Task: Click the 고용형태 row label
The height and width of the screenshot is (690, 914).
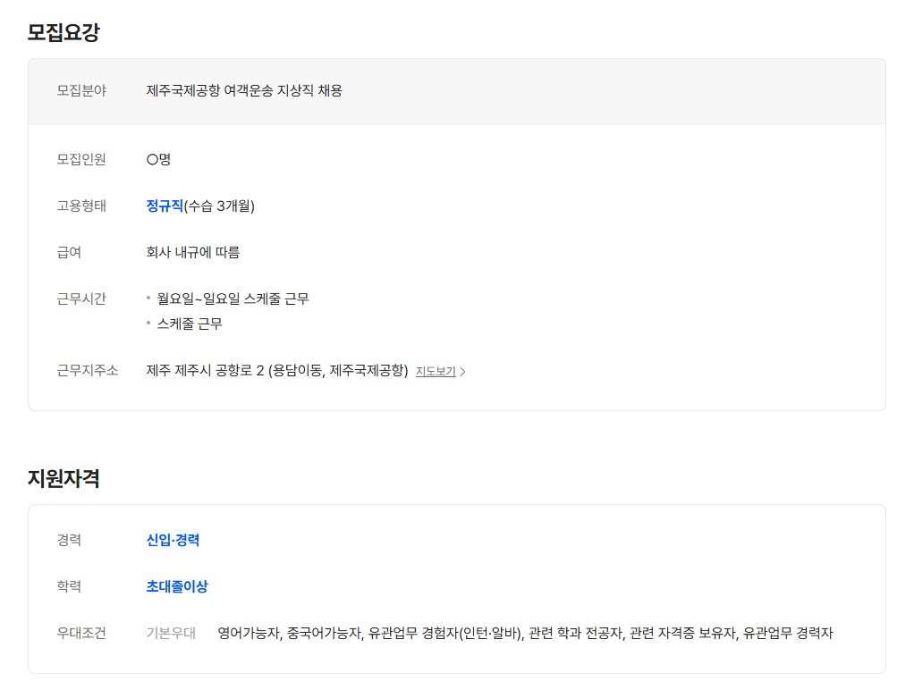Action: [x=81, y=206]
